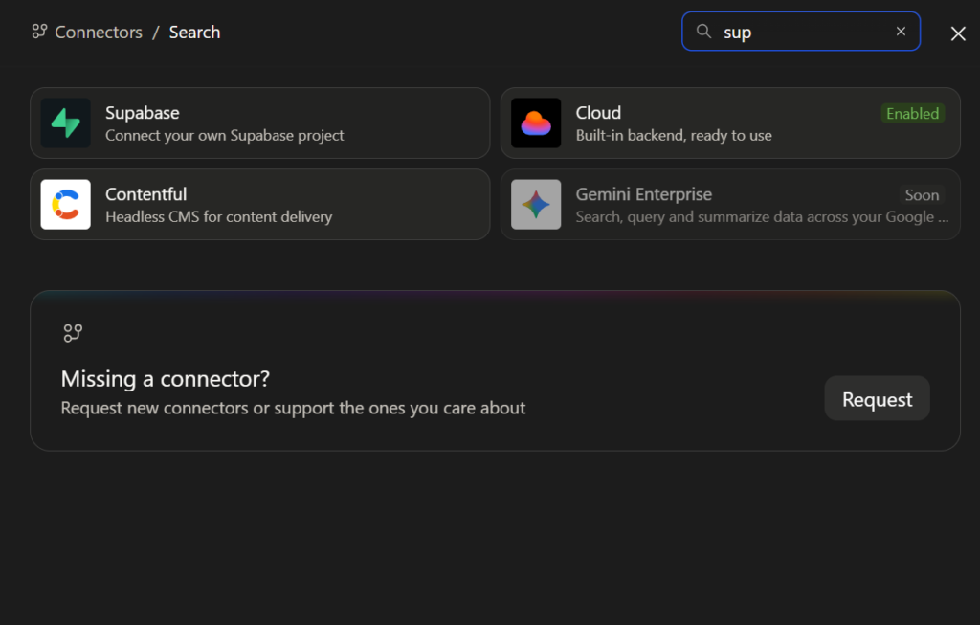Clear the search text with the small X
Screen dimensions: 980x625
(x=901, y=32)
